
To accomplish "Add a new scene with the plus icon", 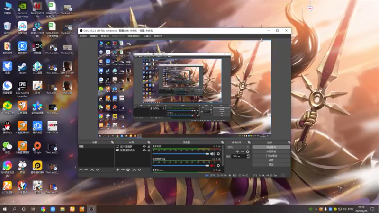I will point(81,170).
